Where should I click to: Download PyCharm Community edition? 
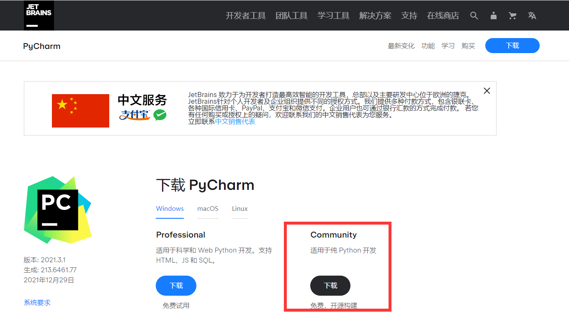330,286
